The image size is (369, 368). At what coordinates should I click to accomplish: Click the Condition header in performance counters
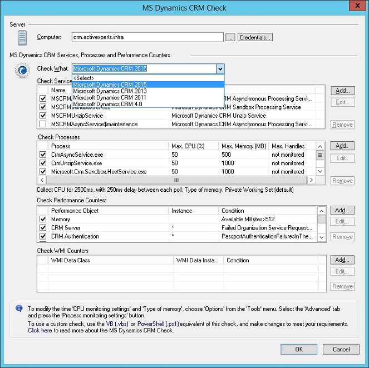coord(268,211)
